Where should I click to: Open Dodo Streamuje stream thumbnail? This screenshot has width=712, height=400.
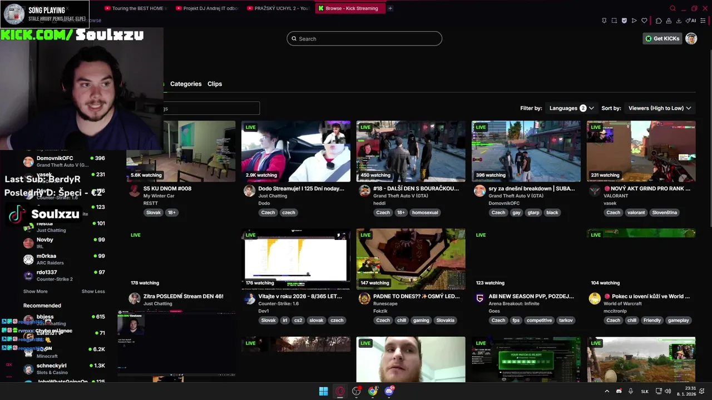click(x=296, y=151)
